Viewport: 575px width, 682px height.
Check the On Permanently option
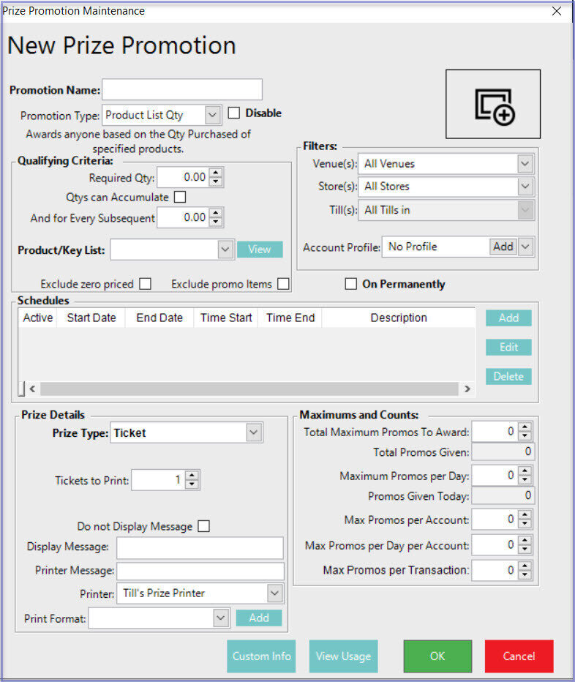click(351, 284)
